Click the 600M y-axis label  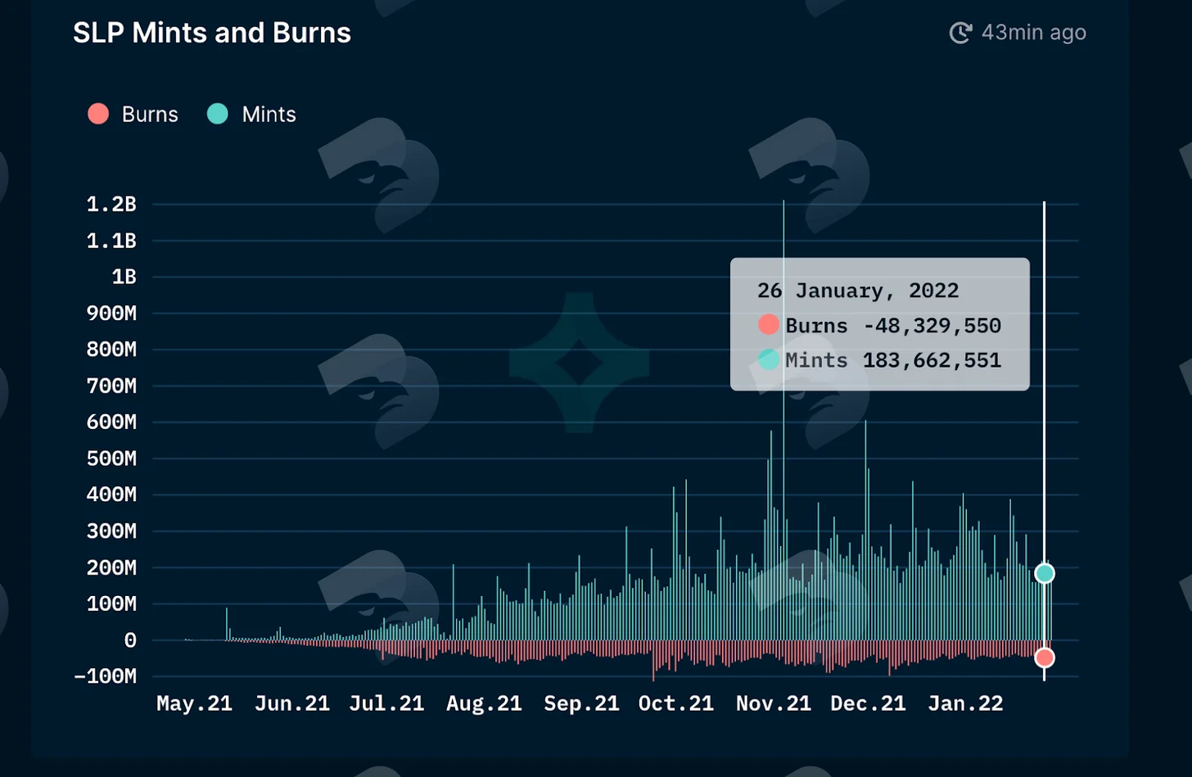click(x=111, y=422)
